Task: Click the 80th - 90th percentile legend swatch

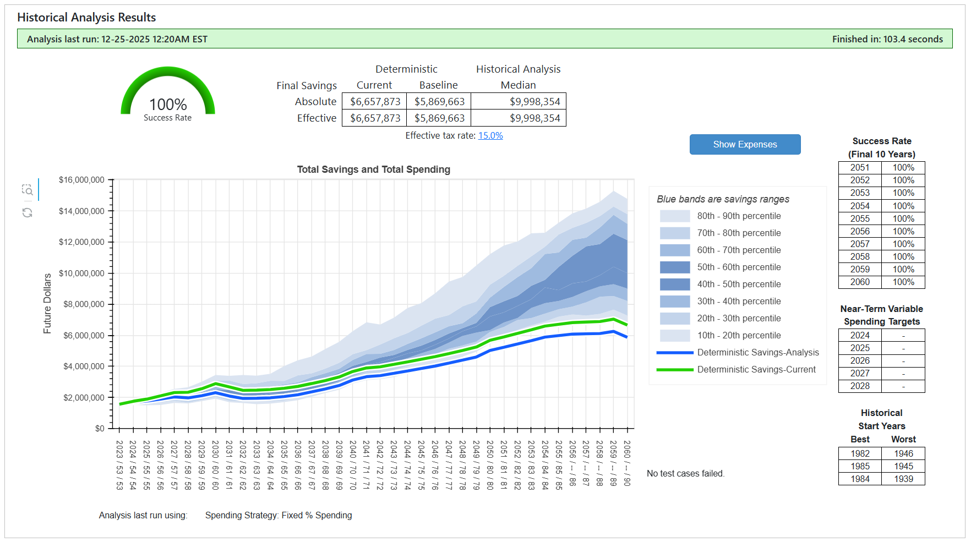Action: 674,216
